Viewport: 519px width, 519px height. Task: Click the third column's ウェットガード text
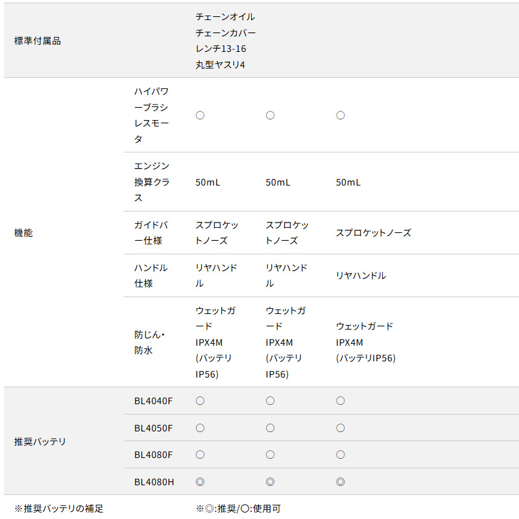365,326
